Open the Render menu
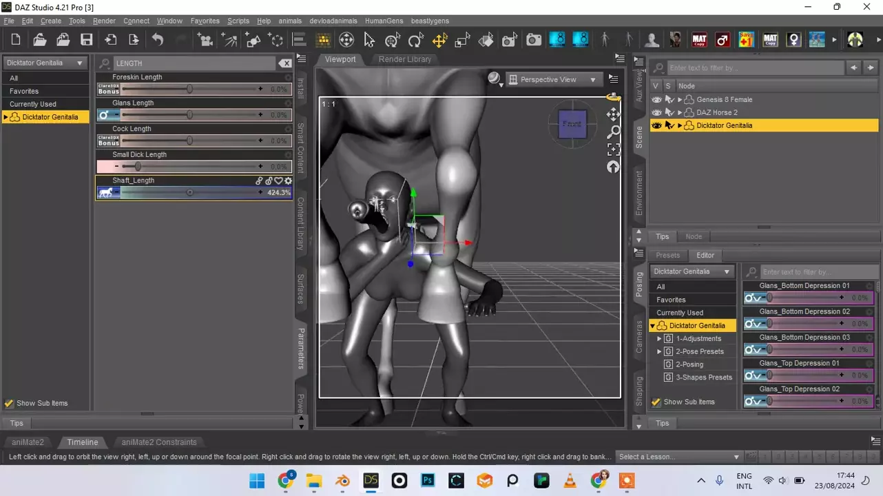 pos(104,21)
